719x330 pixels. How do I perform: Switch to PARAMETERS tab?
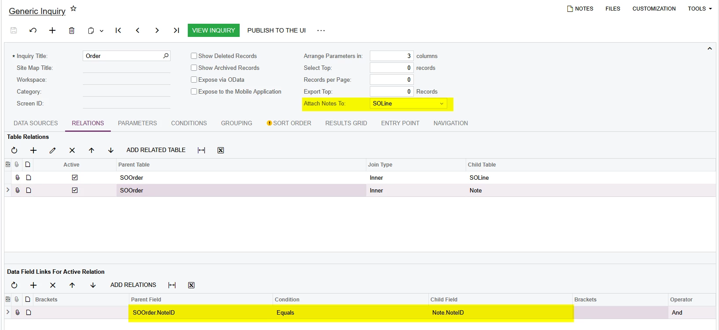pyautogui.click(x=137, y=123)
